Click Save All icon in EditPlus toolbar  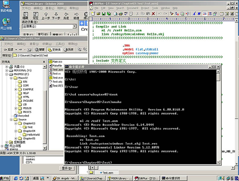(x=109, y=14)
